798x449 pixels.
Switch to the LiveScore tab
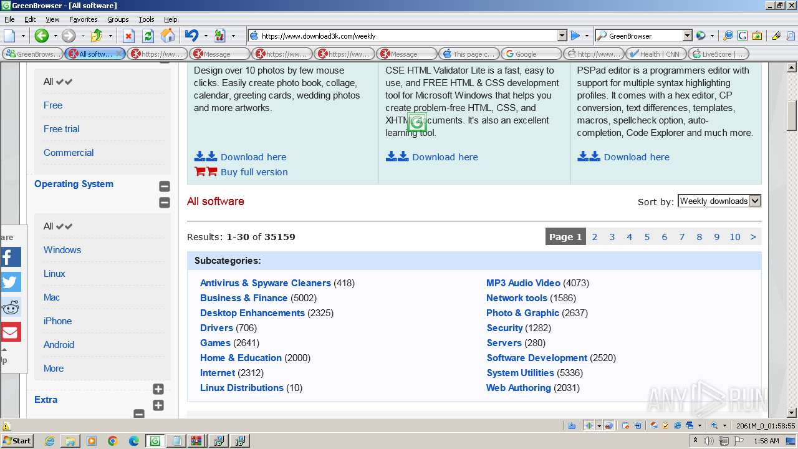click(x=718, y=54)
